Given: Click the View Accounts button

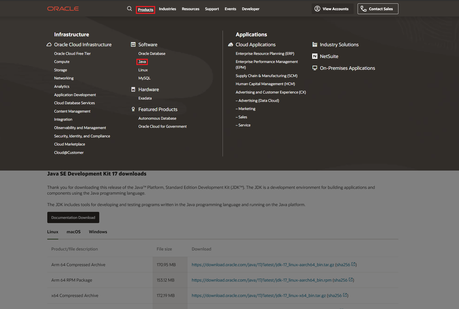Looking at the screenshot, I should pos(332,9).
